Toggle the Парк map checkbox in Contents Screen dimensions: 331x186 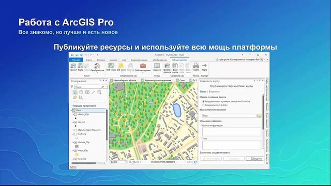[x=74, y=110]
